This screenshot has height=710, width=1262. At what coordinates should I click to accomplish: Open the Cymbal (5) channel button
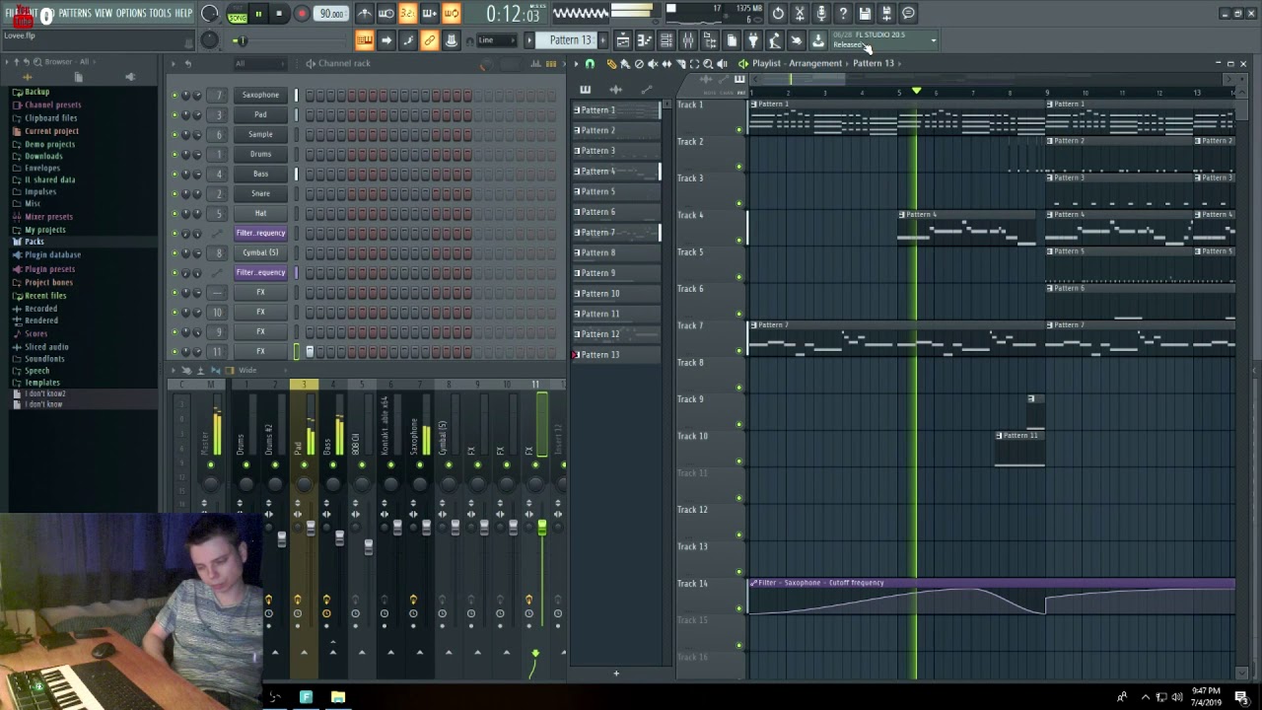click(x=260, y=252)
